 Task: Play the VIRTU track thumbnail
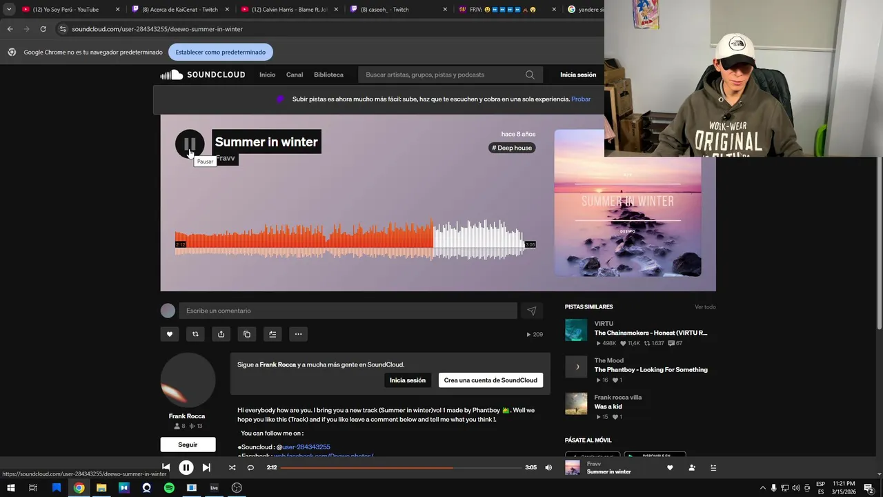click(x=576, y=330)
